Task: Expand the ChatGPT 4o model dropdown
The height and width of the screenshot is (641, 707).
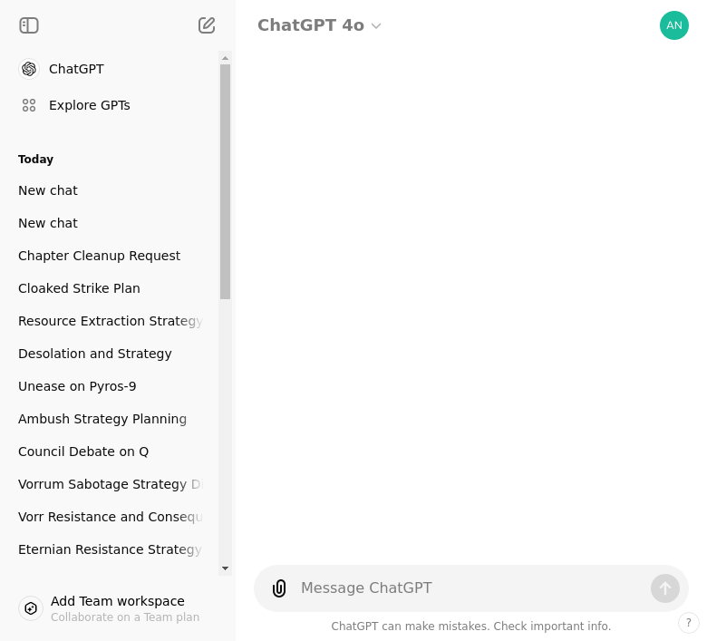Action: pyautogui.click(x=319, y=25)
